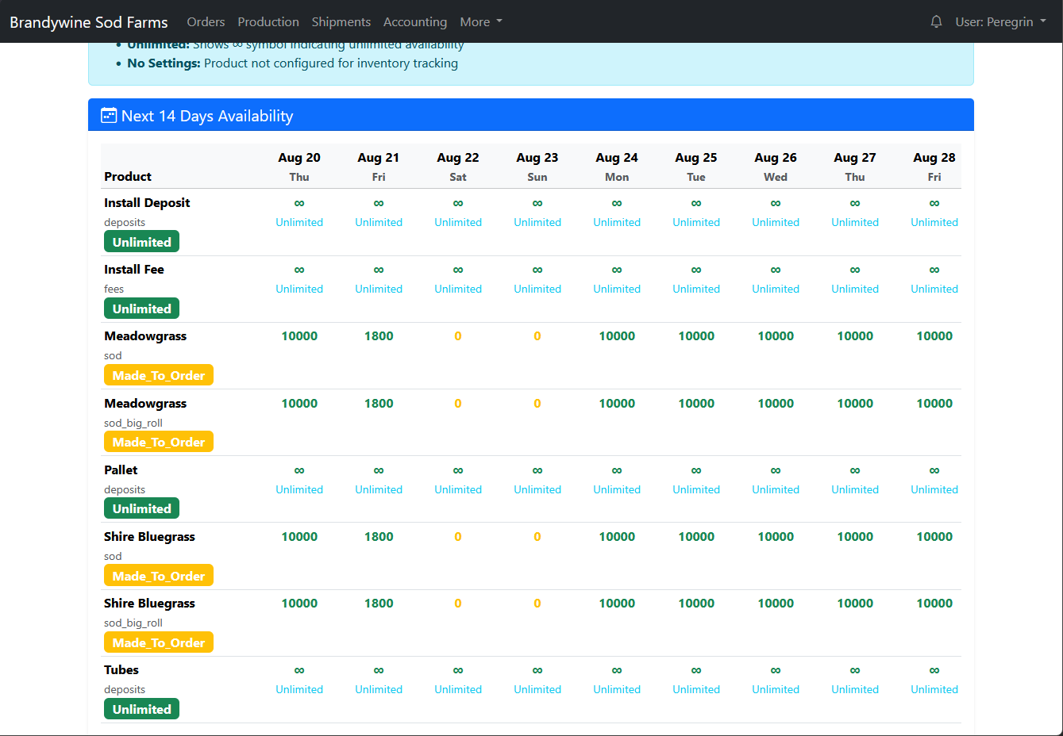Click Meadowgrass sod_big_roll's 0 value on Aug 23
This screenshot has height=736, width=1063.
tap(537, 404)
